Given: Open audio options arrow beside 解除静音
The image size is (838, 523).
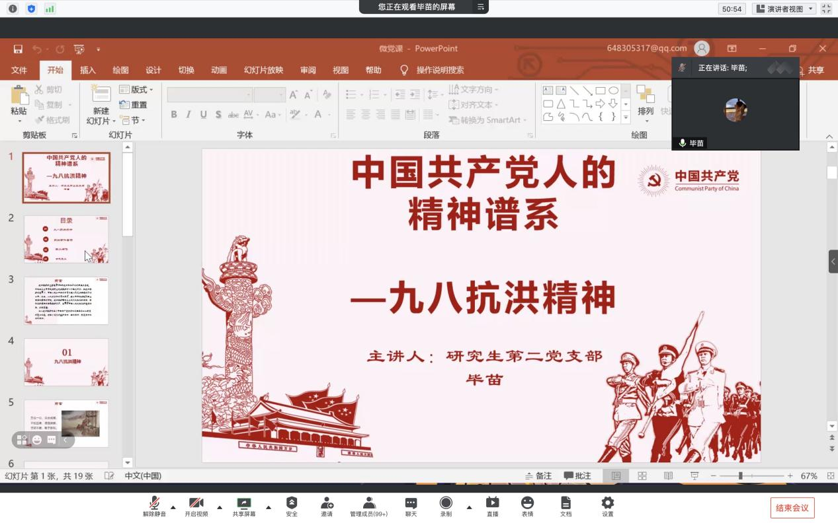Looking at the screenshot, I should [173, 507].
